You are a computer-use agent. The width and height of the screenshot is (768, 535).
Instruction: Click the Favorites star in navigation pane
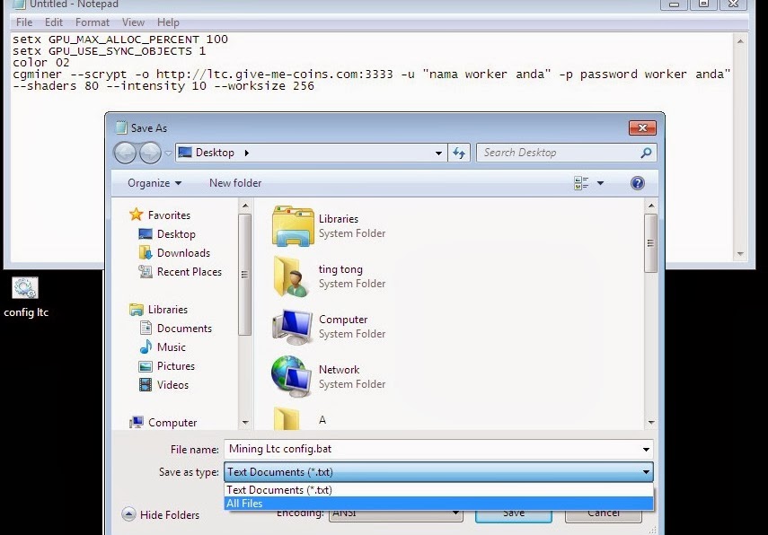tap(136, 215)
